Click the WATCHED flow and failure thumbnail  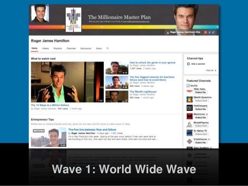[49, 137]
